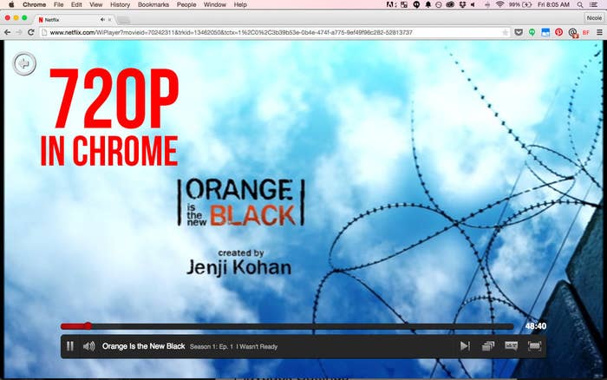Image resolution: width=607 pixels, height=380 pixels.
Task: Open the Help menu
Action: pyautogui.click(x=240, y=4)
